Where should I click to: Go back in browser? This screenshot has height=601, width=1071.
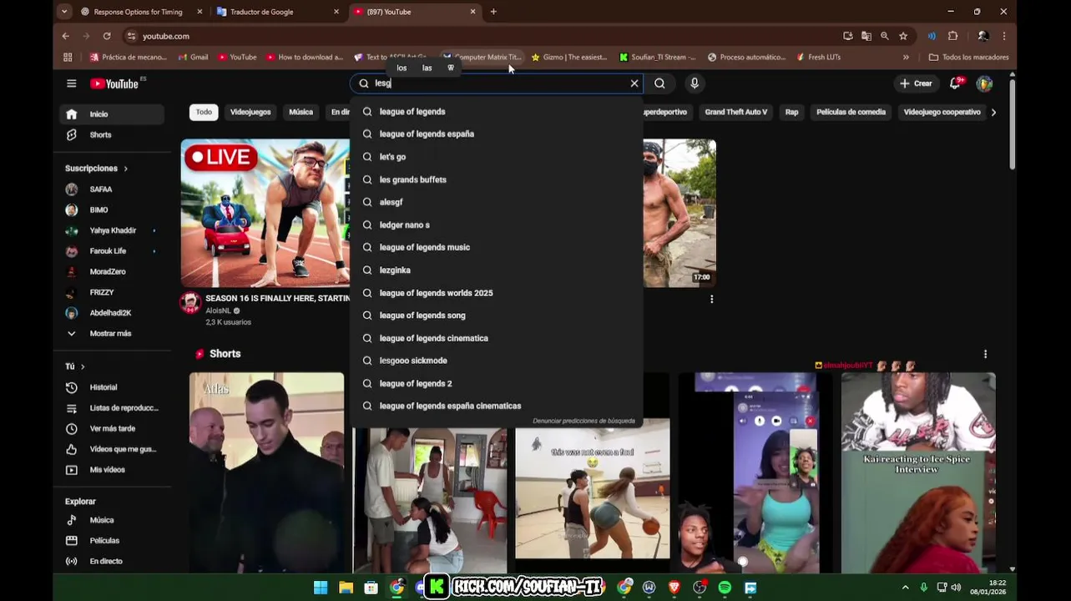pos(66,36)
